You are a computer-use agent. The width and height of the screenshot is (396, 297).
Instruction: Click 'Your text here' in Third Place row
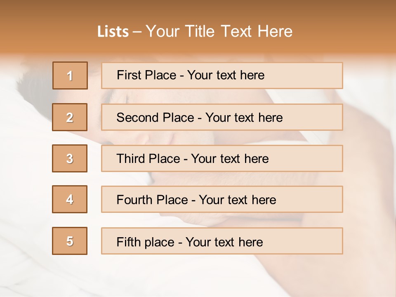230,159
